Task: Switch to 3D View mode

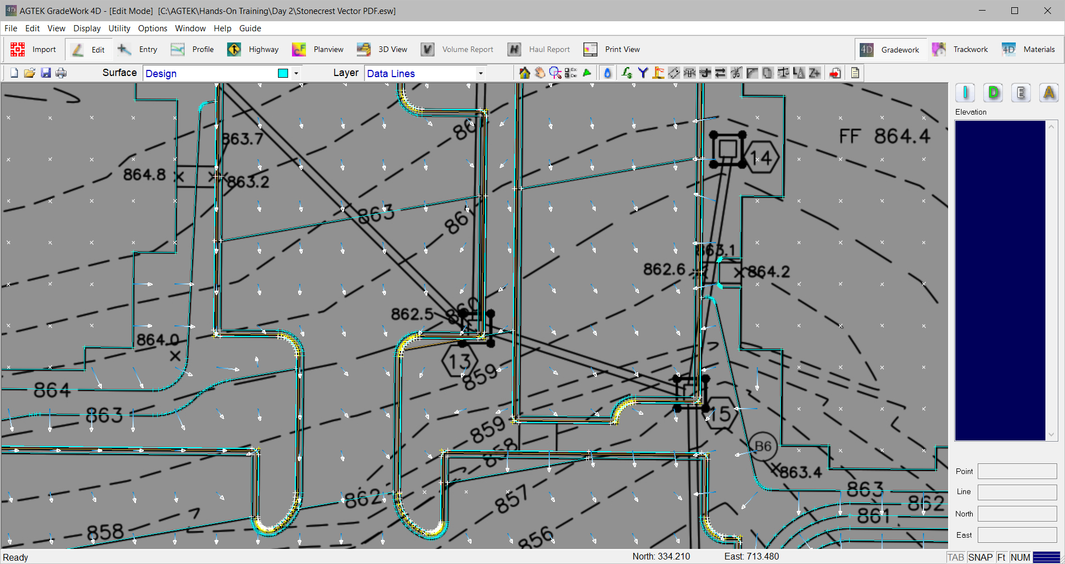Action: [383, 49]
